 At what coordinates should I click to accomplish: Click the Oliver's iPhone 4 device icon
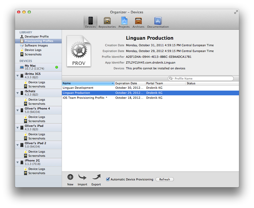tap(22, 110)
